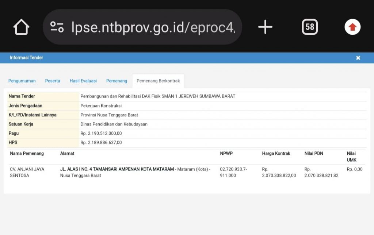Click UMK value Rp. 0,00
Viewport: 374px width, 235px height.
click(x=354, y=169)
